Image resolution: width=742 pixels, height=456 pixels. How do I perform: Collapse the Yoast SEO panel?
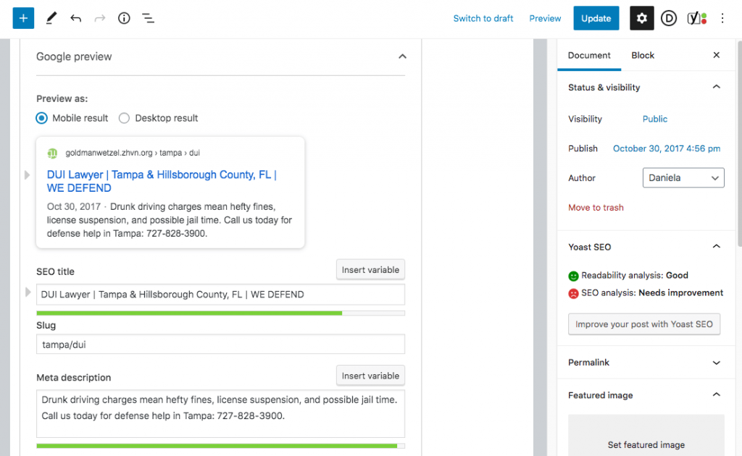coord(717,247)
